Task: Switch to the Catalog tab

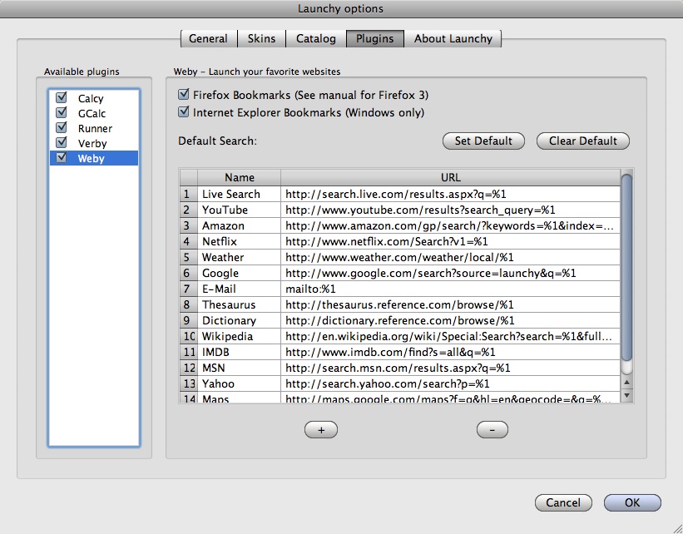Action: 314,38
